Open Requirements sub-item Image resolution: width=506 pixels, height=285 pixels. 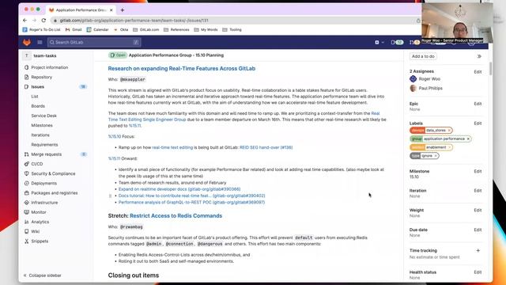(x=44, y=145)
